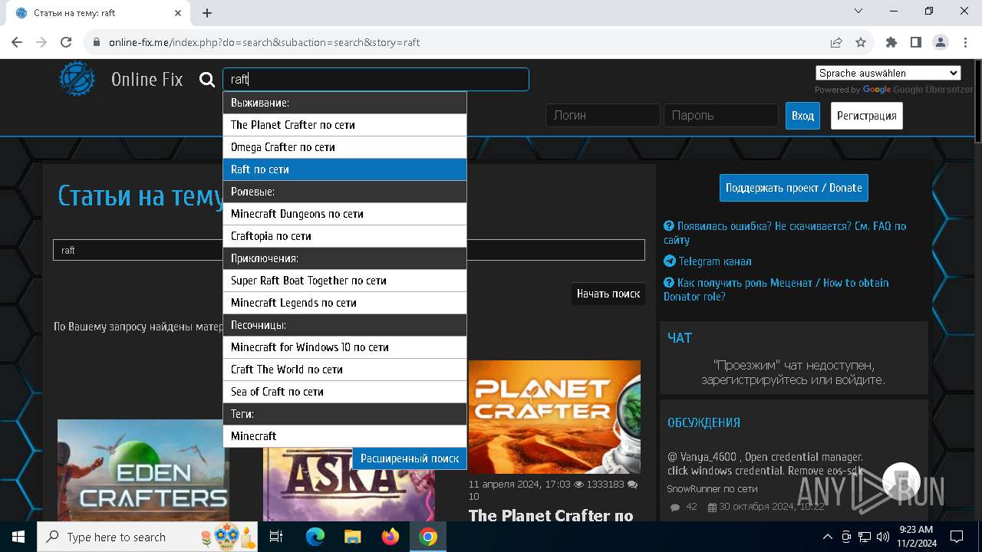Click the 'Пароль' password field
The height and width of the screenshot is (552, 982).
[x=721, y=116]
